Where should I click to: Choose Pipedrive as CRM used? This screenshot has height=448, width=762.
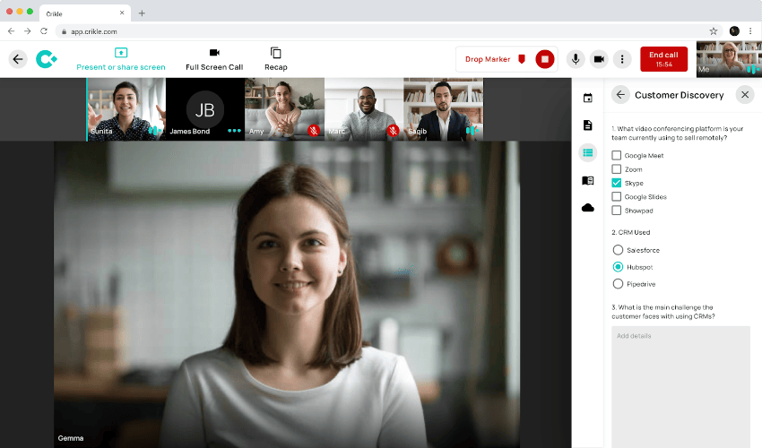click(618, 284)
